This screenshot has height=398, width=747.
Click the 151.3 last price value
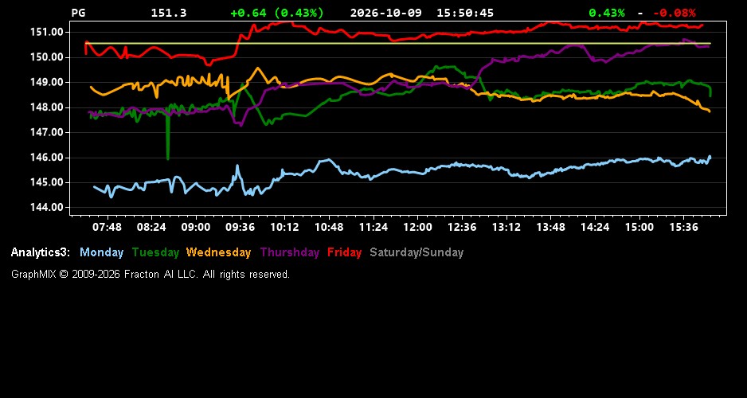(x=169, y=14)
